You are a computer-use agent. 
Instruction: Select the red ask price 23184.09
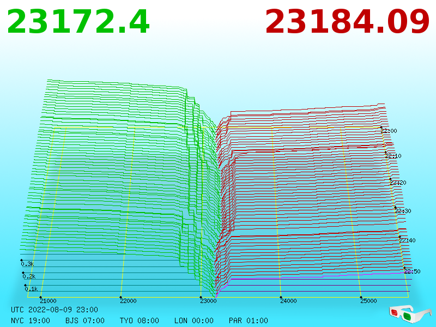coord(347,22)
